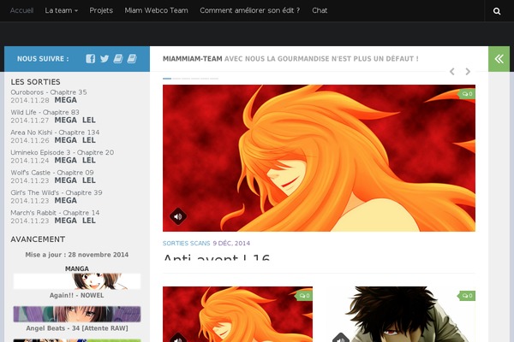Open comment badge on dark-haired character thumbnail
The height and width of the screenshot is (342, 514).
(467, 296)
